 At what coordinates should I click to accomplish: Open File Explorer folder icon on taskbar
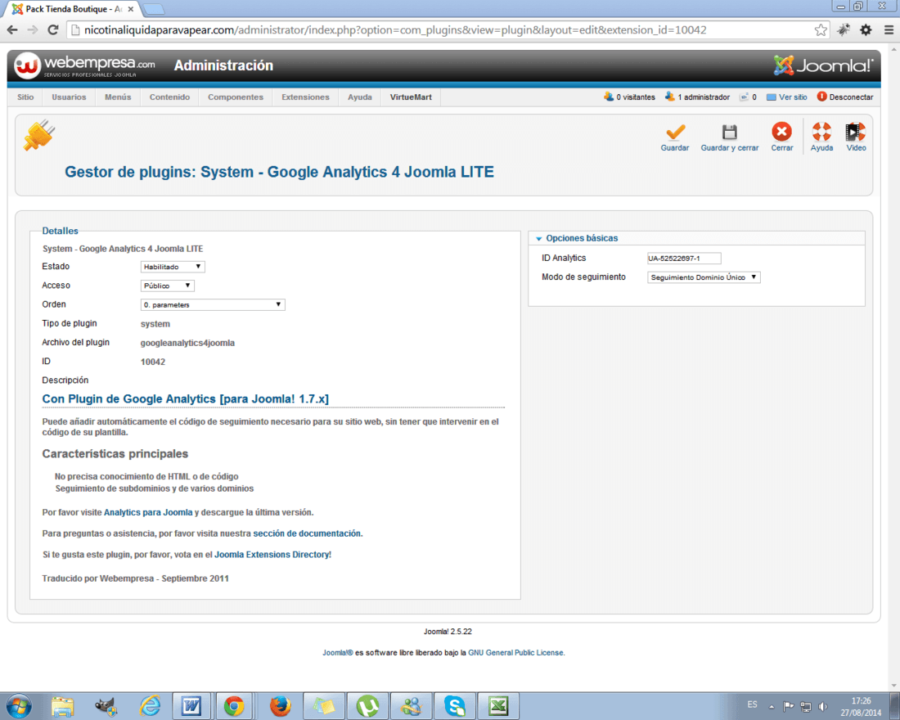pyautogui.click(x=62, y=705)
